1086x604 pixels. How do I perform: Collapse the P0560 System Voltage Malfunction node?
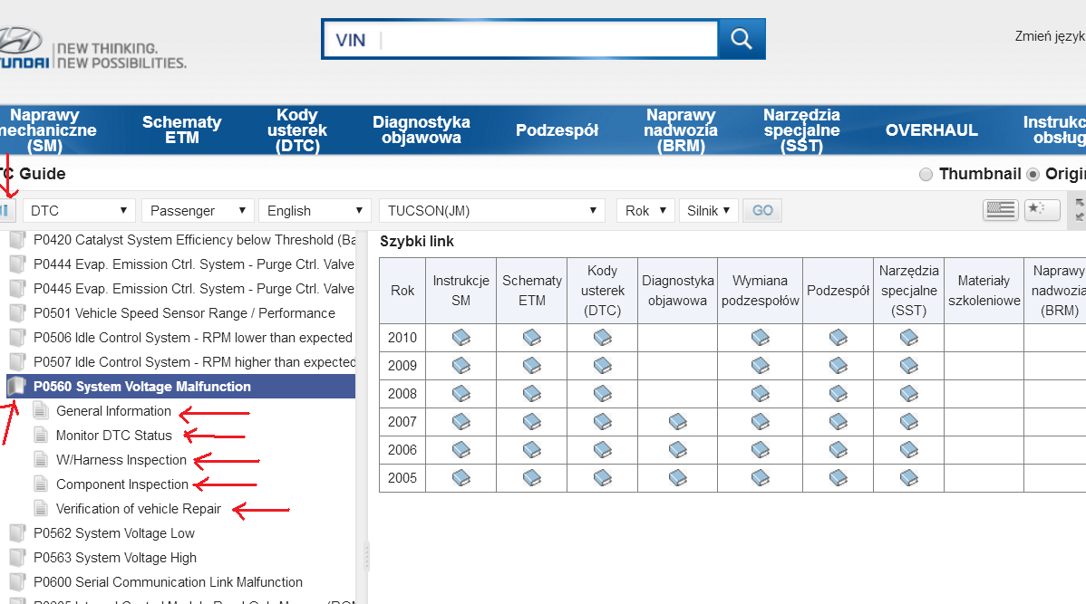[16, 386]
